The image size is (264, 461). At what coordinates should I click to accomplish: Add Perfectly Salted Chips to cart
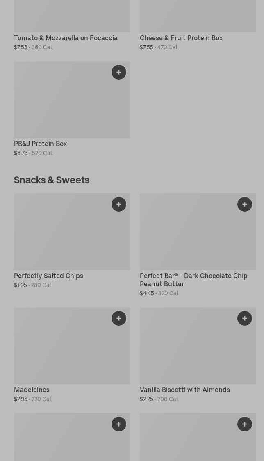119,204
